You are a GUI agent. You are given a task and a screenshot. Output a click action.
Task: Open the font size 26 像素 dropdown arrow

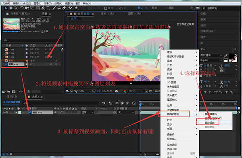[x=215, y=66]
